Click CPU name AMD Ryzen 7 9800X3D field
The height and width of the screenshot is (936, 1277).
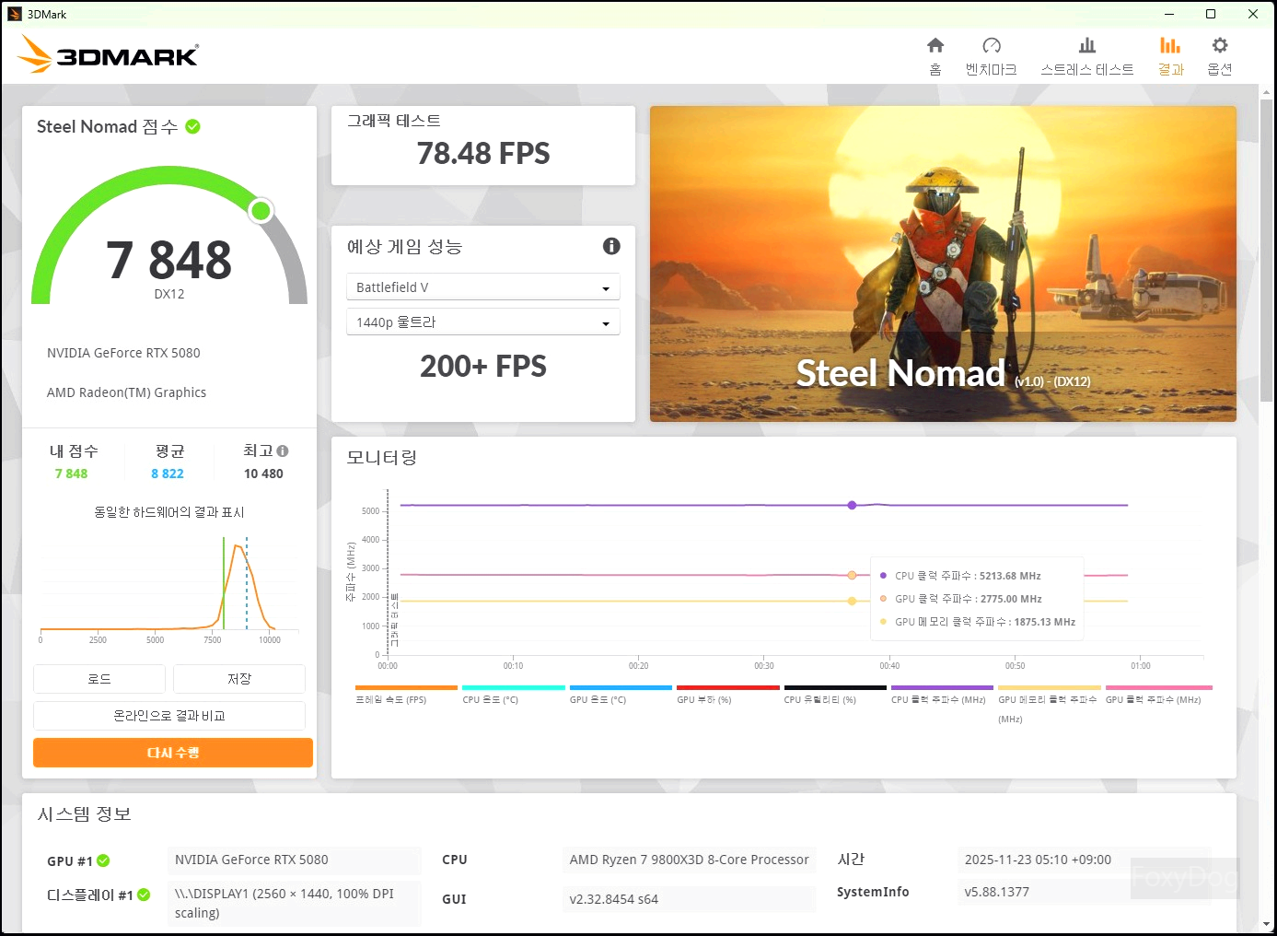tap(689, 860)
